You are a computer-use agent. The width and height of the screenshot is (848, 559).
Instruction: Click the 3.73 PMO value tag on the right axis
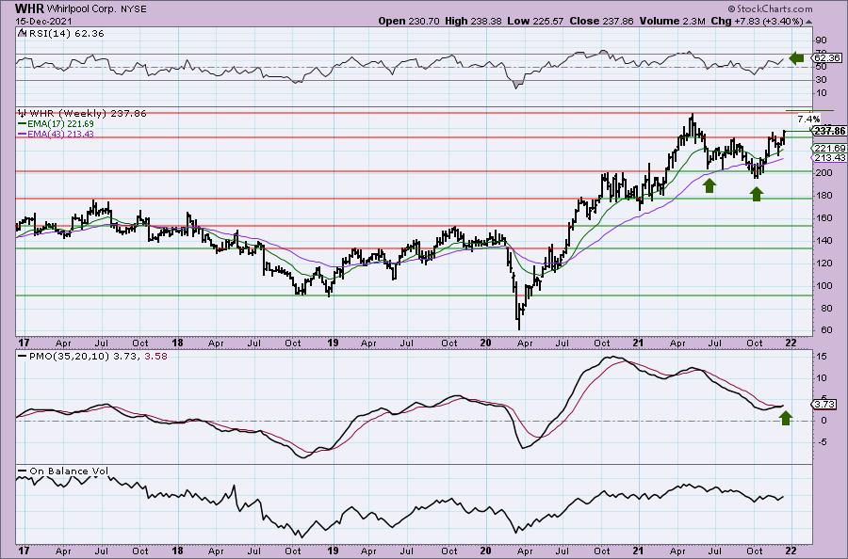pyautogui.click(x=825, y=404)
